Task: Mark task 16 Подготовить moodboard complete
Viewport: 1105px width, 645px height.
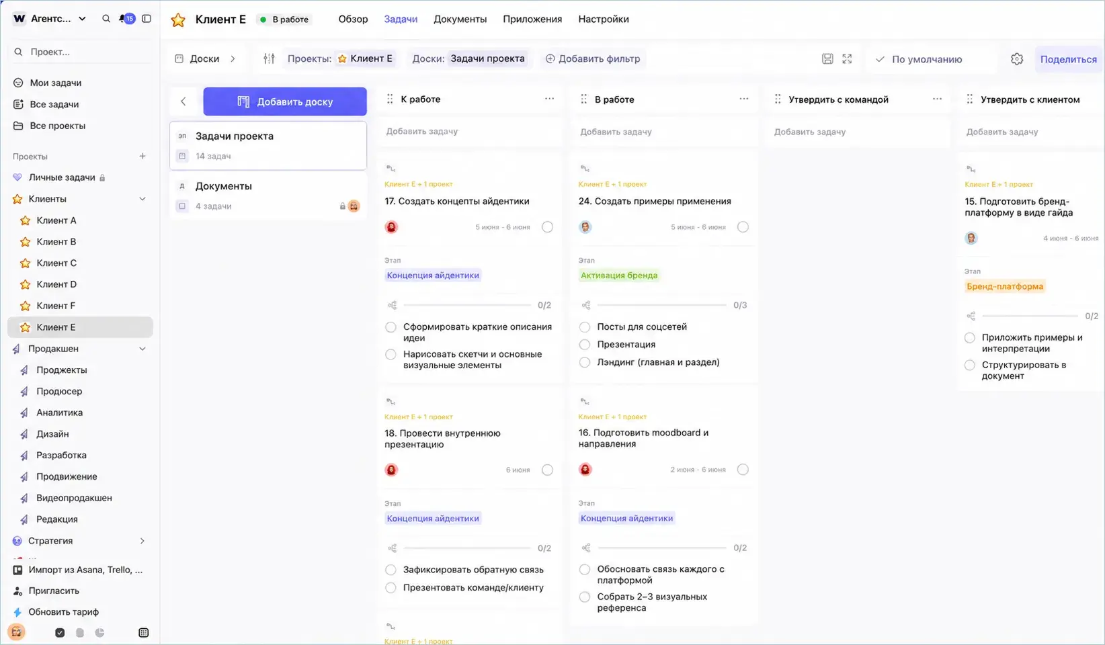Action: coord(743,470)
